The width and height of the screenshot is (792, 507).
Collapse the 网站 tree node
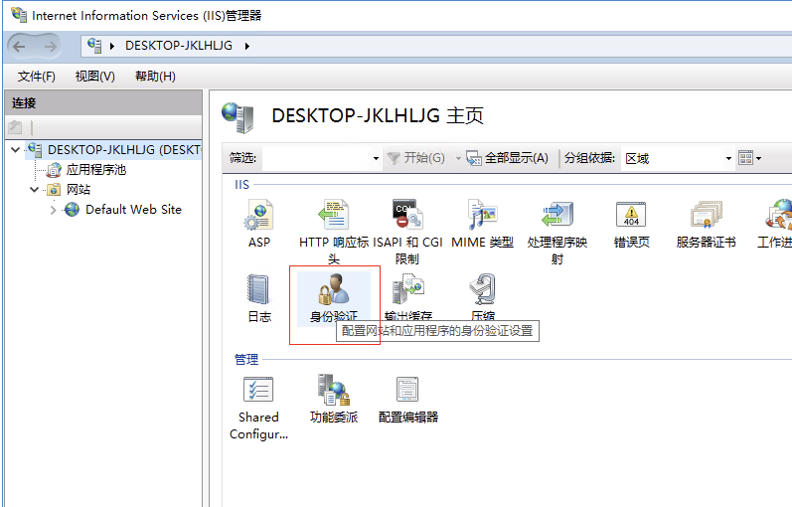35,190
